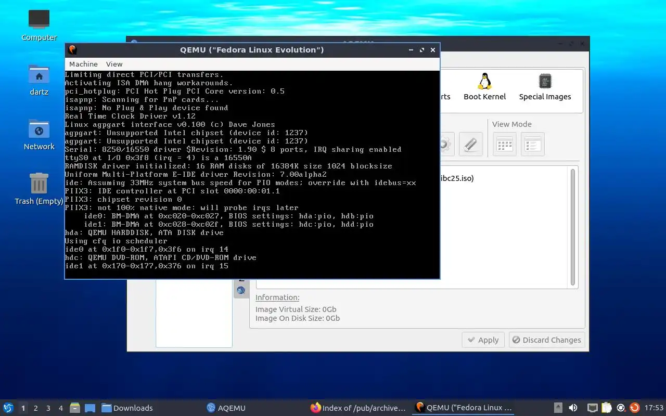Switch AQEMU View Mode to list view
This screenshot has width=666, height=416.
[532, 144]
